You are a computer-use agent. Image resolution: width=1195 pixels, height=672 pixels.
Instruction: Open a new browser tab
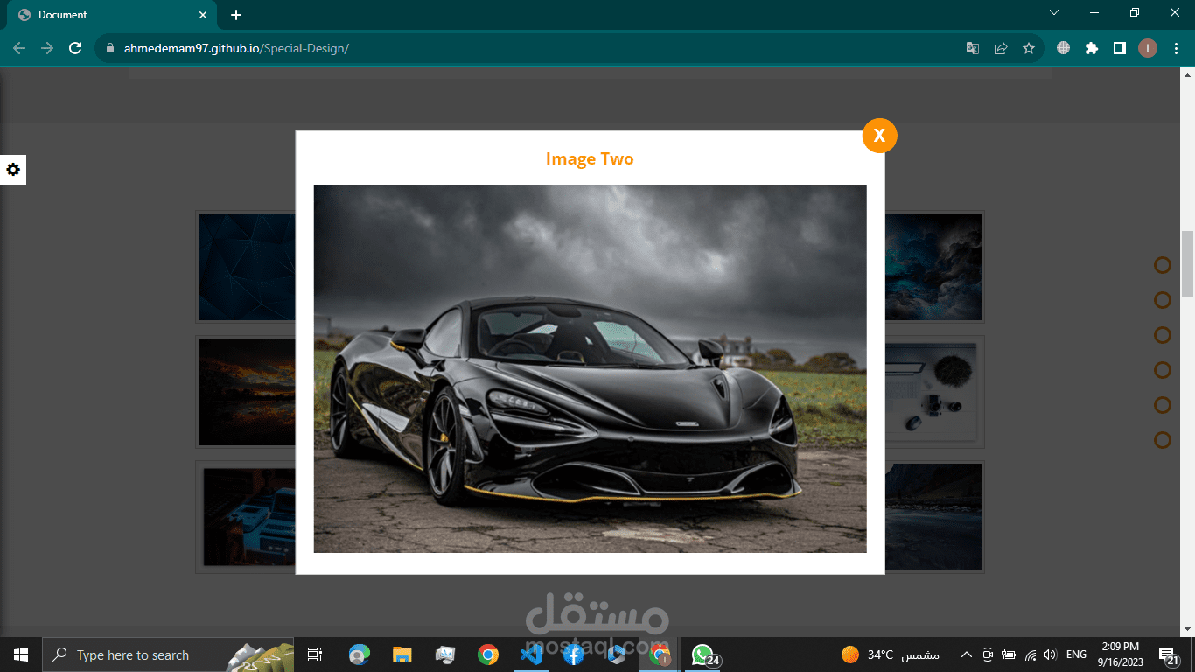(x=236, y=15)
